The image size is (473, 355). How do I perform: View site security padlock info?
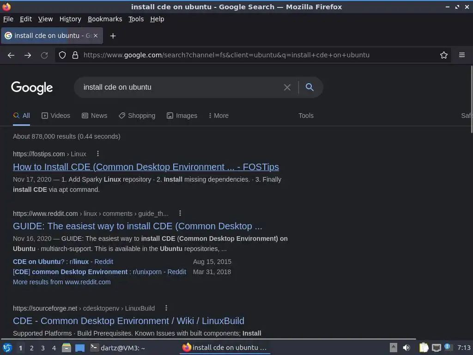tap(75, 55)
